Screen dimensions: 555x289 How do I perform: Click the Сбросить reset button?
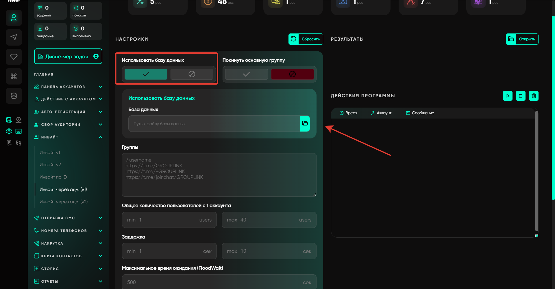306,39
